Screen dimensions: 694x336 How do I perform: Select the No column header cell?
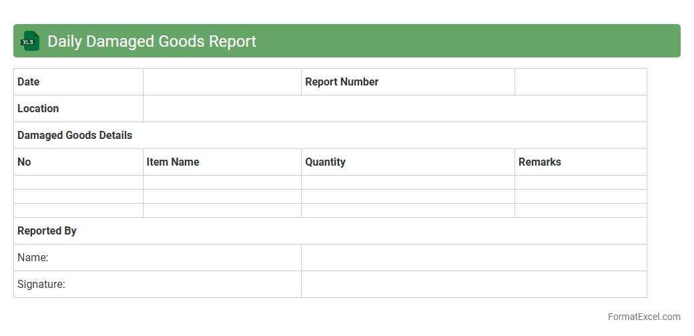pos(78,162)
